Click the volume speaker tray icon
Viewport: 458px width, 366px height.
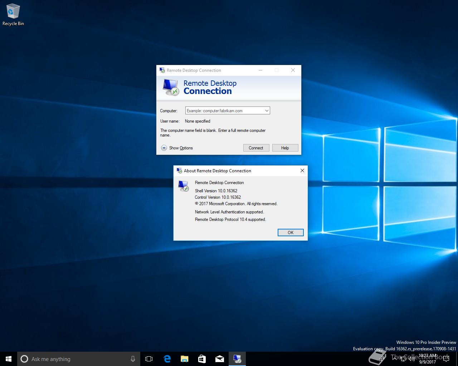point(412,358)
